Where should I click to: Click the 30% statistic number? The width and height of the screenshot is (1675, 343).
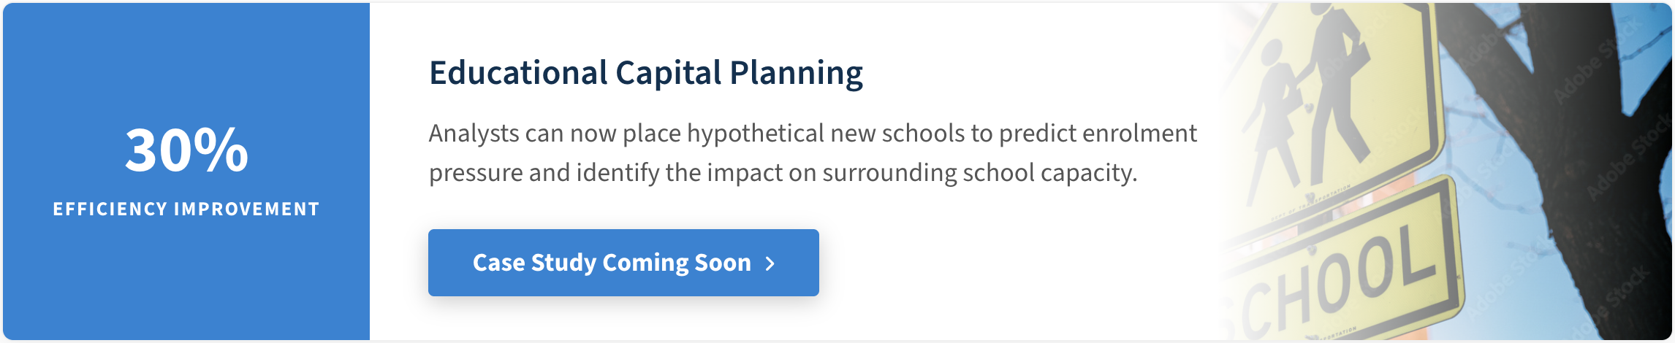click(x=186, y=150)
